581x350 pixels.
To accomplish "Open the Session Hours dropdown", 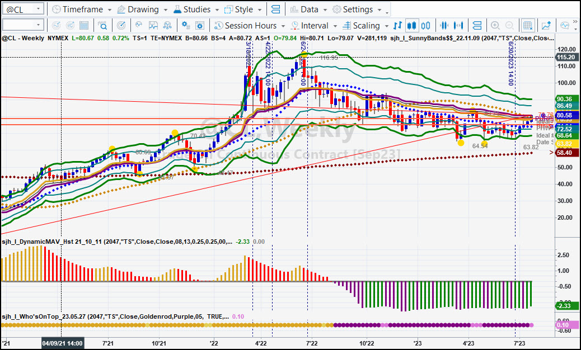I will tap(250, 26).
